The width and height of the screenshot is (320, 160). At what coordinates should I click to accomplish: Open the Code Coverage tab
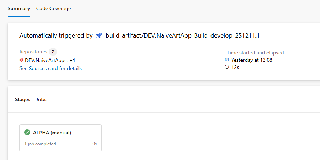(x=54, y=9)
